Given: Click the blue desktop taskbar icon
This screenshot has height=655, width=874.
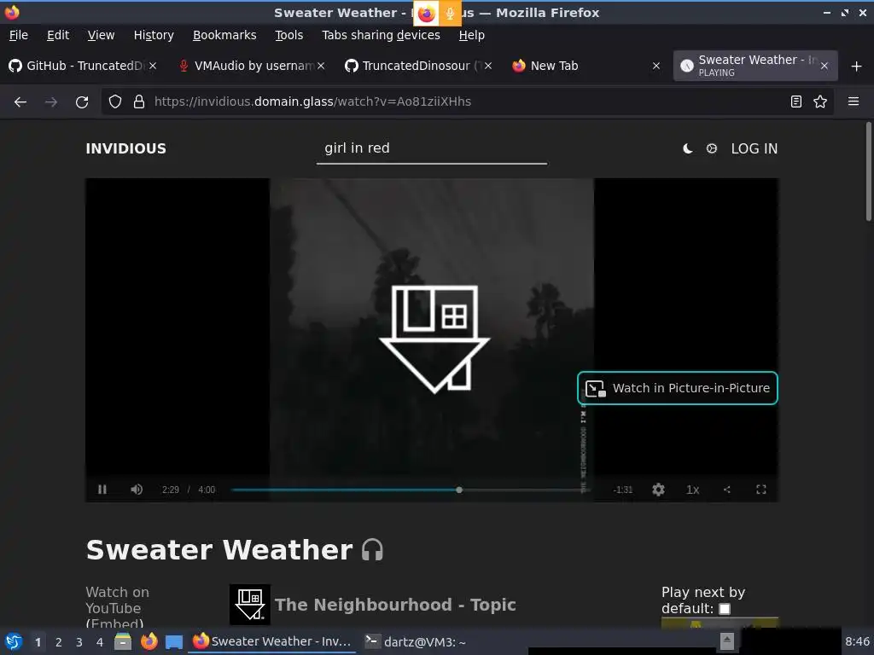Looking at the screenshot, I should pyautogui.click(x=174, y=641).
